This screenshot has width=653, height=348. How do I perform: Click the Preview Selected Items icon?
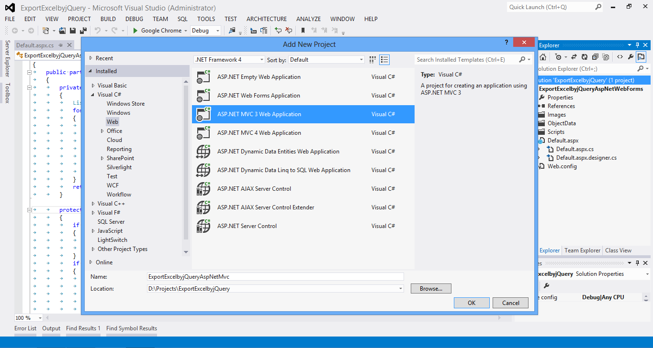click(641, 57)
